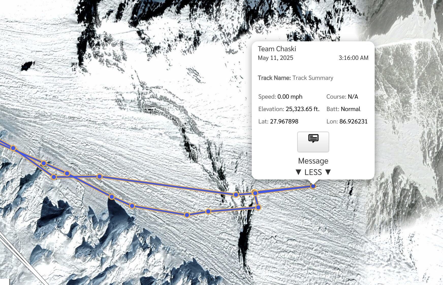Collapse popup details with LESS
This screenshot has height=285, width=443.
click(313, 172)
